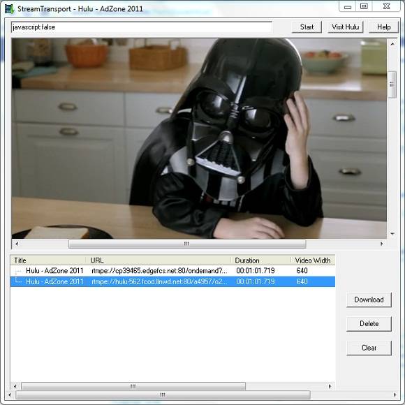This screenshot has height=405, width=405.
Task: Close the StreamTransport window
Action: coord(386,6)
